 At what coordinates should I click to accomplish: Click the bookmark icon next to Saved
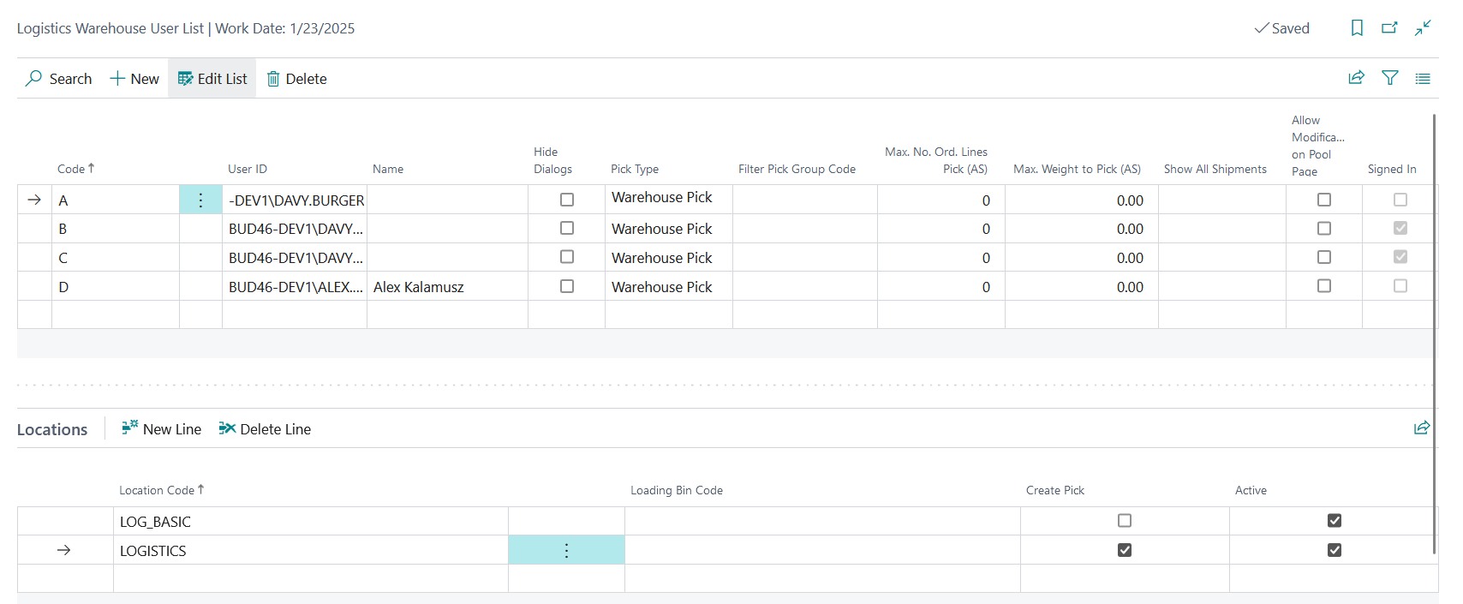[1357, 28]
